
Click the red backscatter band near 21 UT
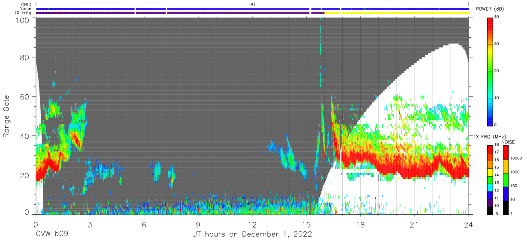pyautogui.click(x=414, y=171)
